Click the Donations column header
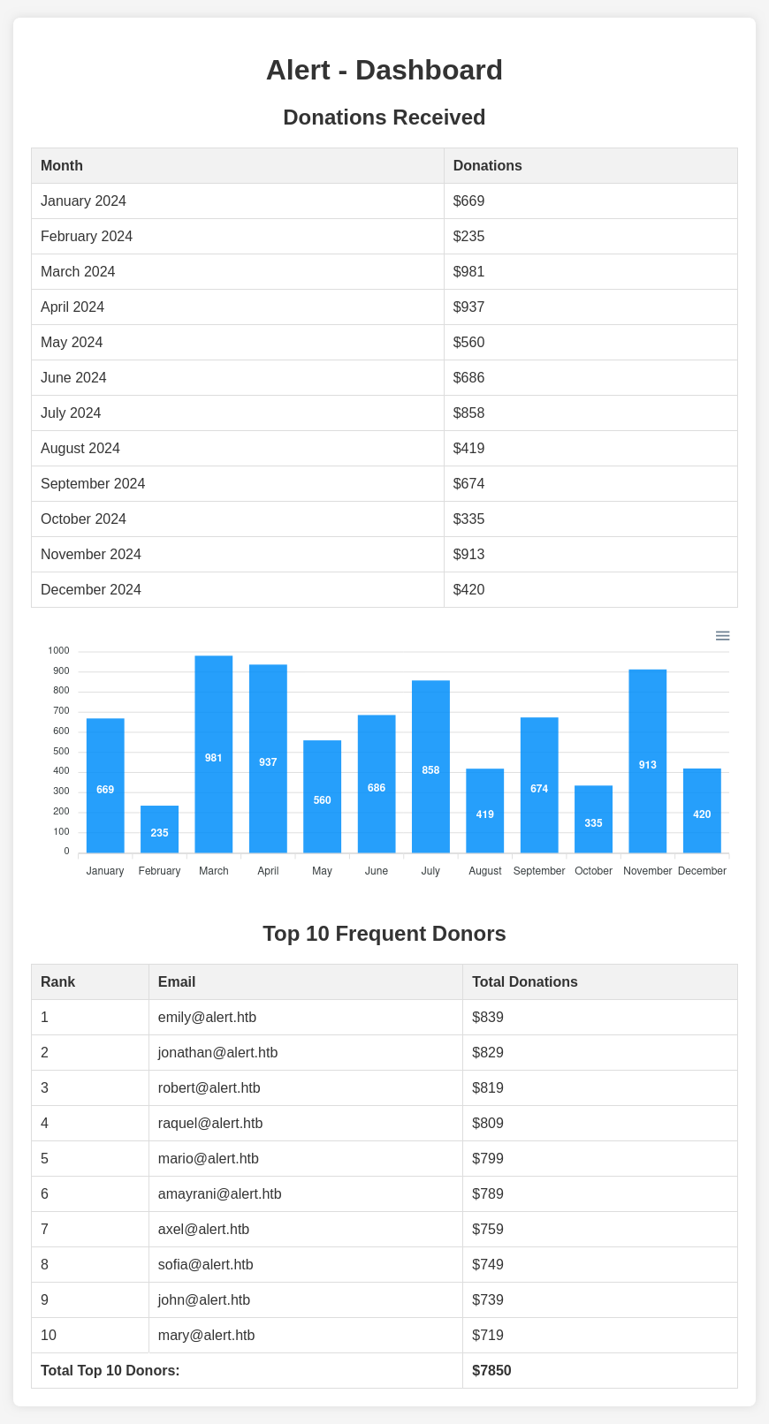This screenshot has width=769, height=1424. 487,166
